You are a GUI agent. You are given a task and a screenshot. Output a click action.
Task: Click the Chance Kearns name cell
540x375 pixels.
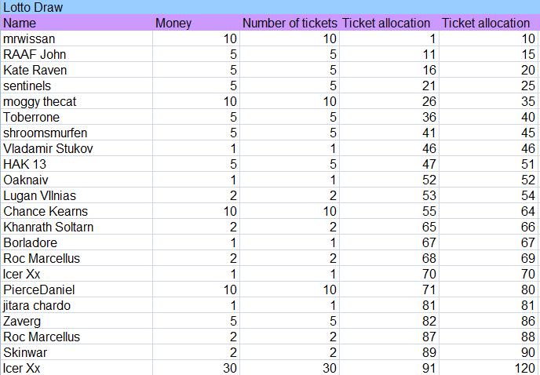[x=46, y=212]
